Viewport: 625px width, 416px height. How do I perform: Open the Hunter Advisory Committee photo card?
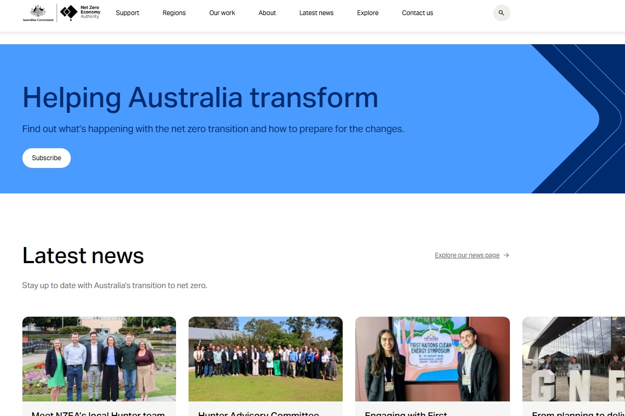(x=266, y=359)
